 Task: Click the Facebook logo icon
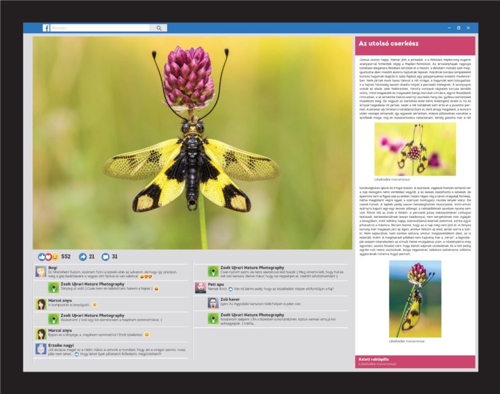pyautogui.click(x=46, y=28)
